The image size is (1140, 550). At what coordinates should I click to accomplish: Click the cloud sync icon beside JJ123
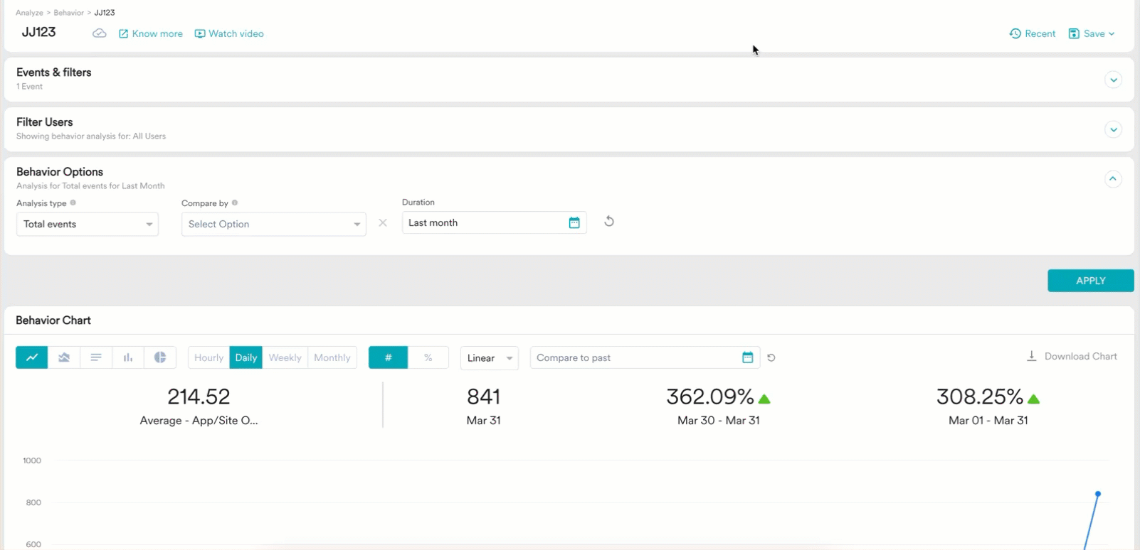pos(100,33)
